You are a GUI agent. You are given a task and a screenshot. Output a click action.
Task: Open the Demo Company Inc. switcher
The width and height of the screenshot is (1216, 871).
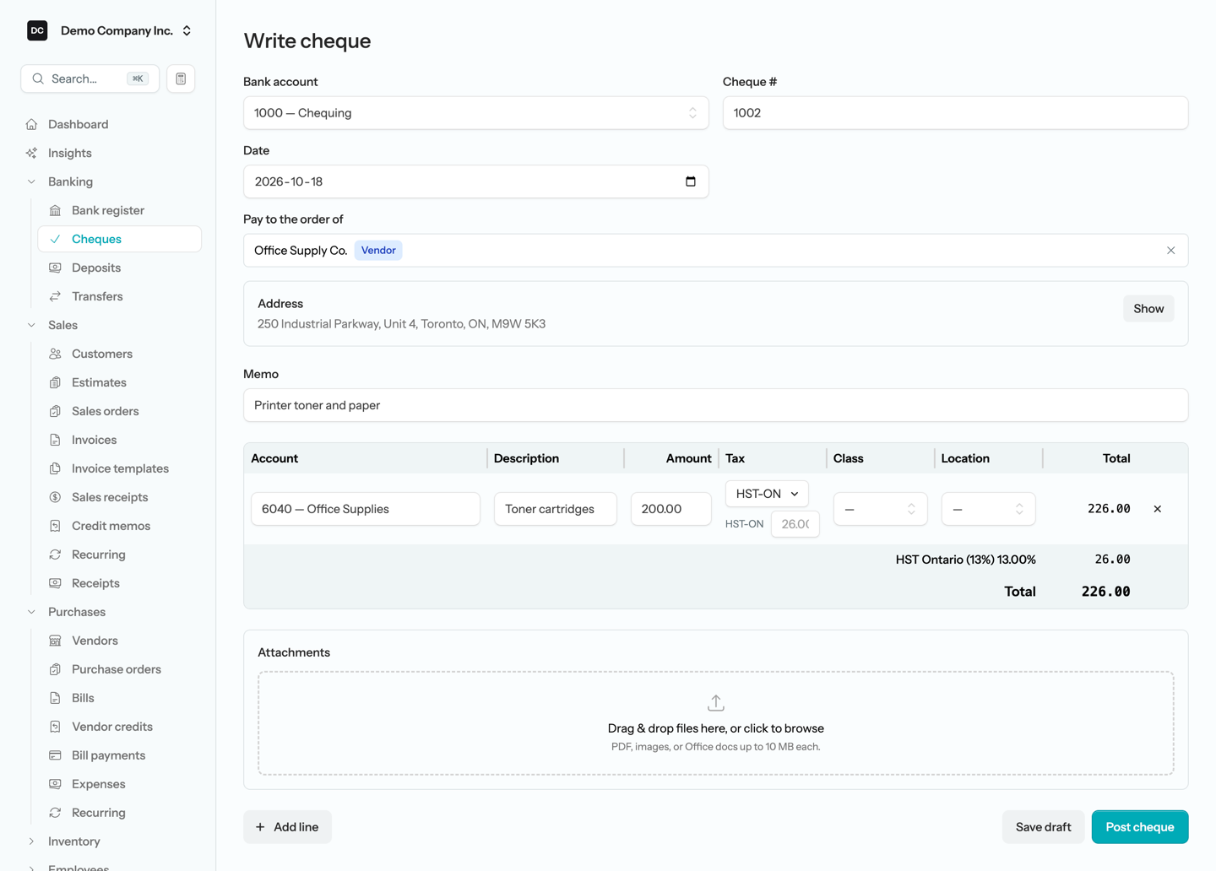click(110, 30)
